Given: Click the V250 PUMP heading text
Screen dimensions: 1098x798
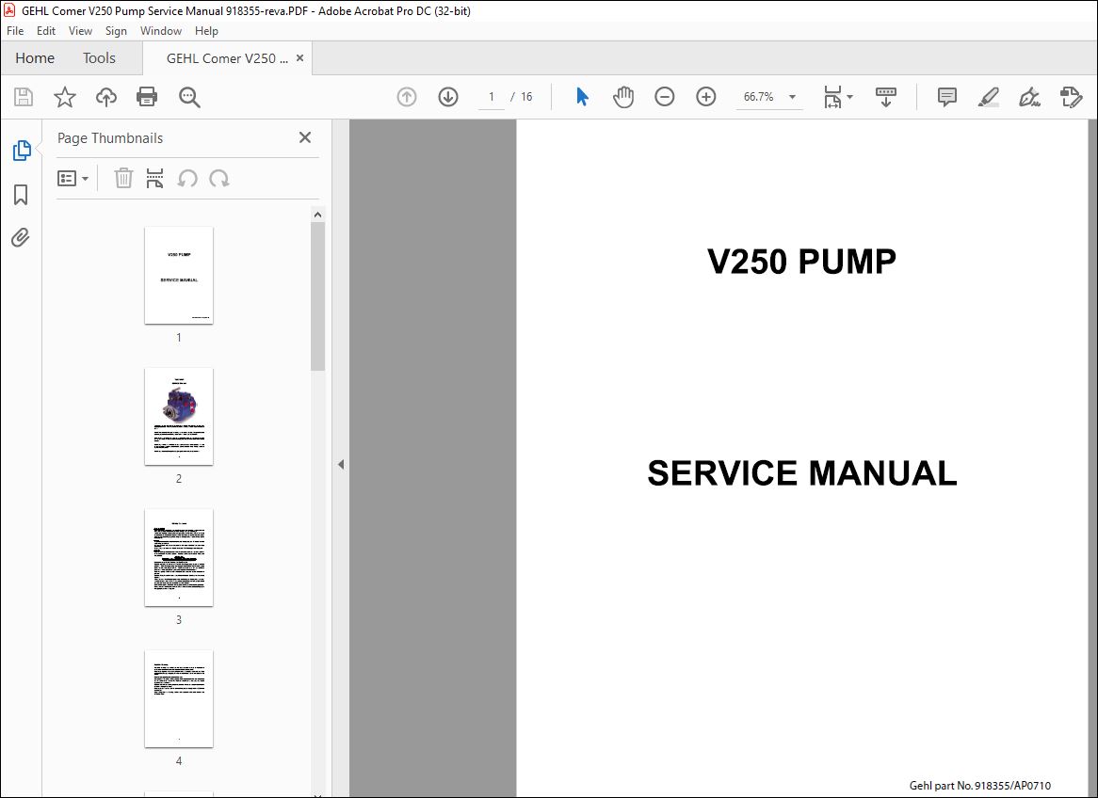Looking at the screenshot, I should point(801,261).
